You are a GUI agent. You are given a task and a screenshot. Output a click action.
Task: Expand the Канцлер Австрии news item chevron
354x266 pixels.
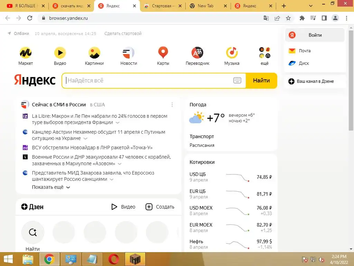[85, 139]
